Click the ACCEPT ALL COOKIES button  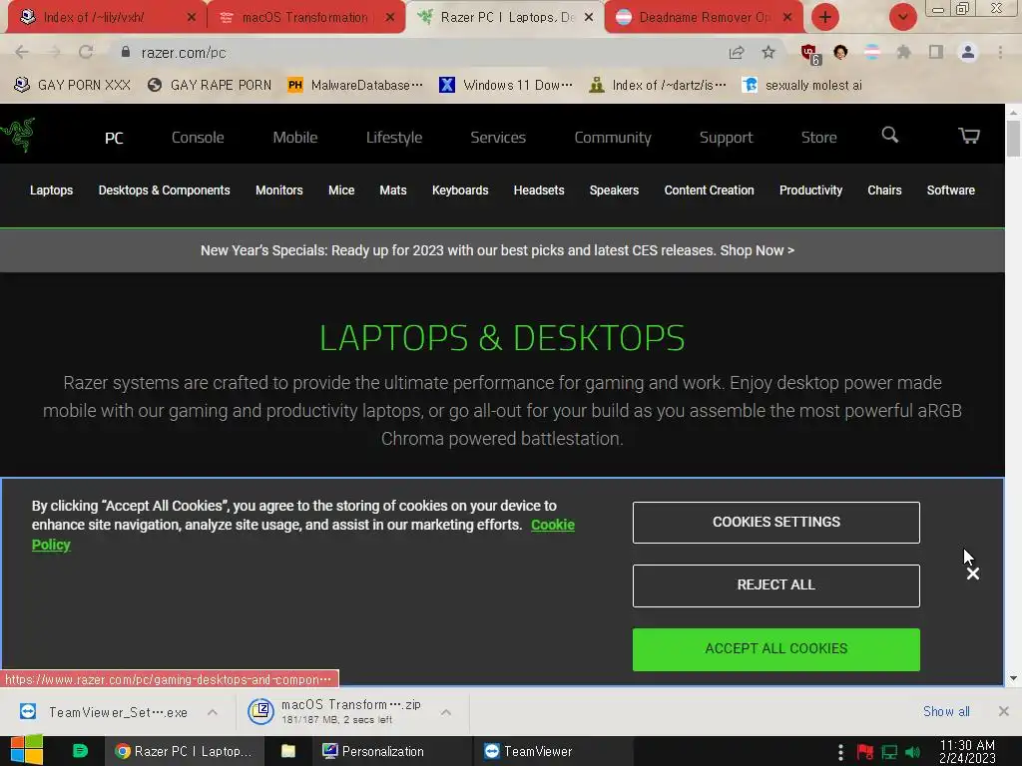pos(776,649)
